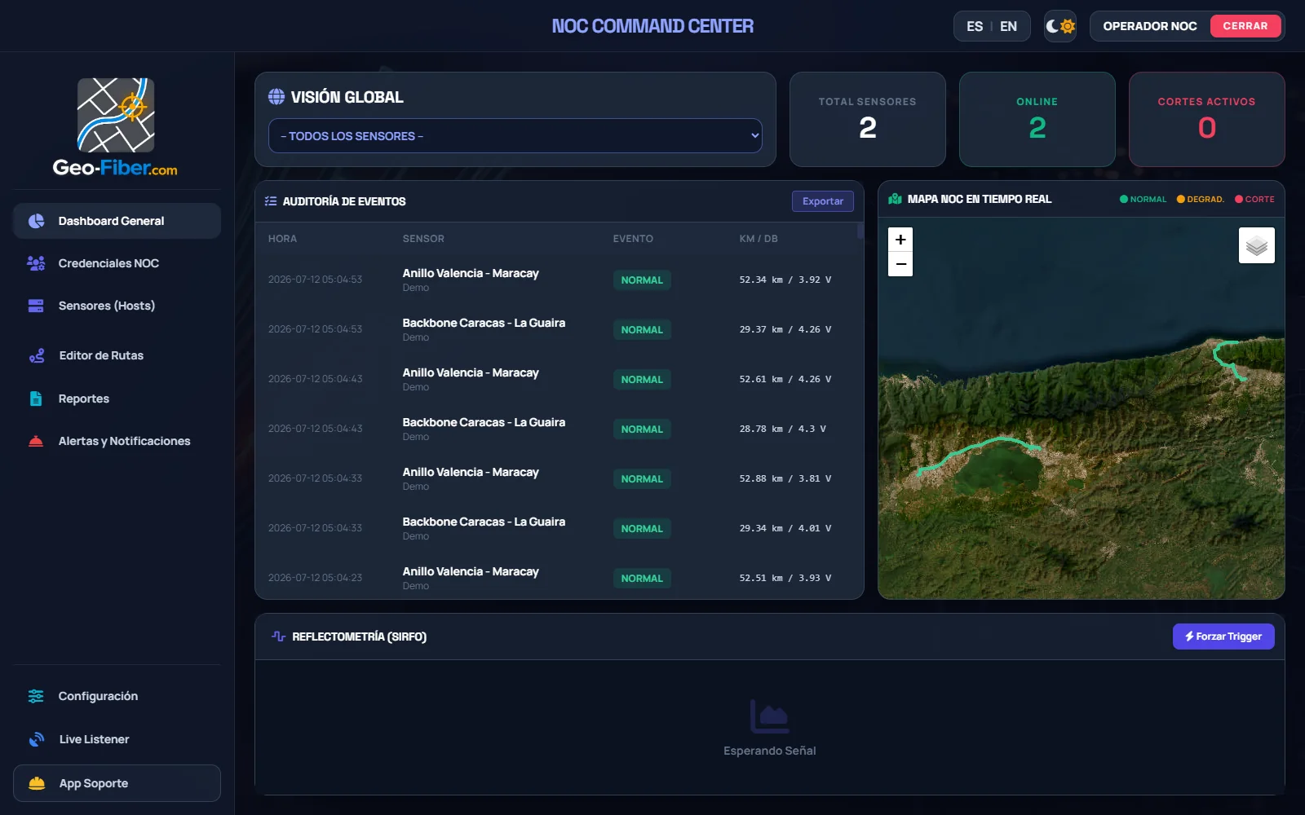Image resolution: width=1305 pixels, height=815 pixels.
Task: Open Configuración page
Action: (117, 696)
